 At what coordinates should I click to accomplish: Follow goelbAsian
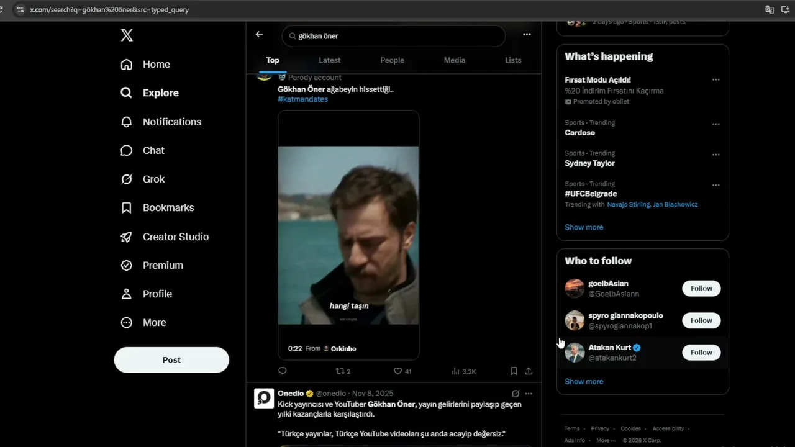[701, 289]
